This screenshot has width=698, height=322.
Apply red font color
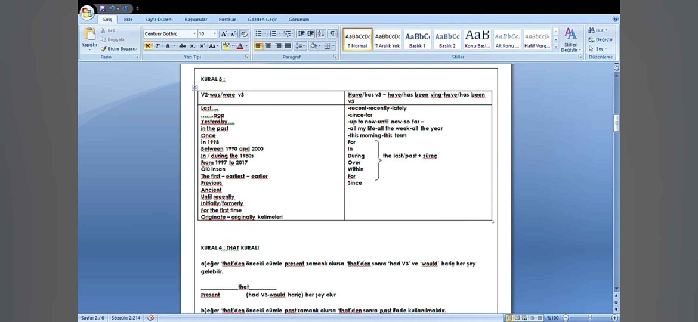pos(240,46)
